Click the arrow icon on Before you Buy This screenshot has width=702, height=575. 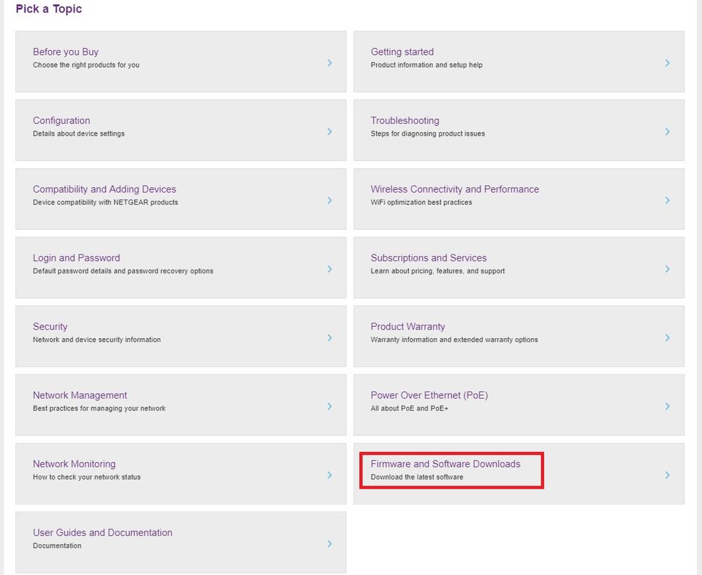[x=329, y=63]
